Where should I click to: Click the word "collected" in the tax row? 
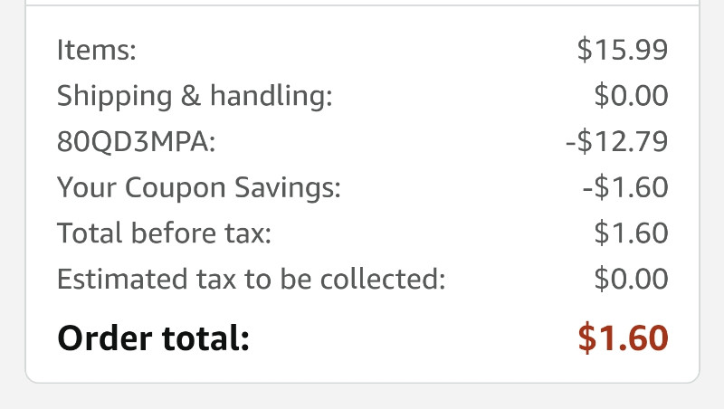pos(383,279)
